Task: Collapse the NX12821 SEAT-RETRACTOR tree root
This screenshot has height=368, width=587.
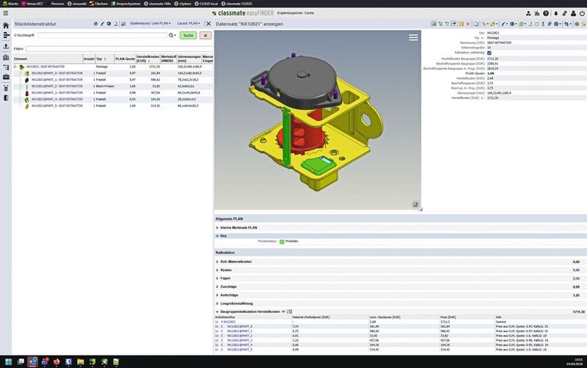Action: (15, 67)
